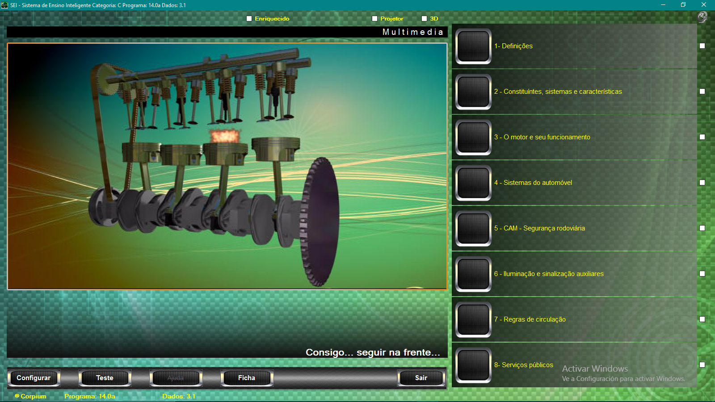Check the box for chapter 1 Definições row

(x=702, y=46)
